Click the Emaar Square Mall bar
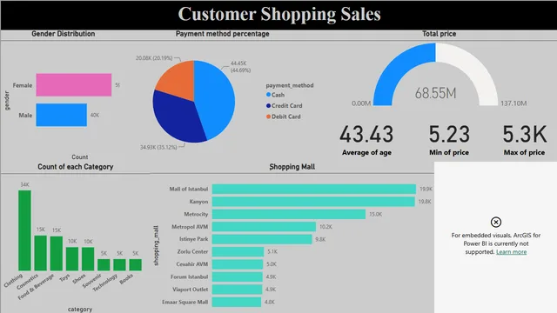This screenshot has width=557, height=313. pyautogui.click(x=237, y=302)
